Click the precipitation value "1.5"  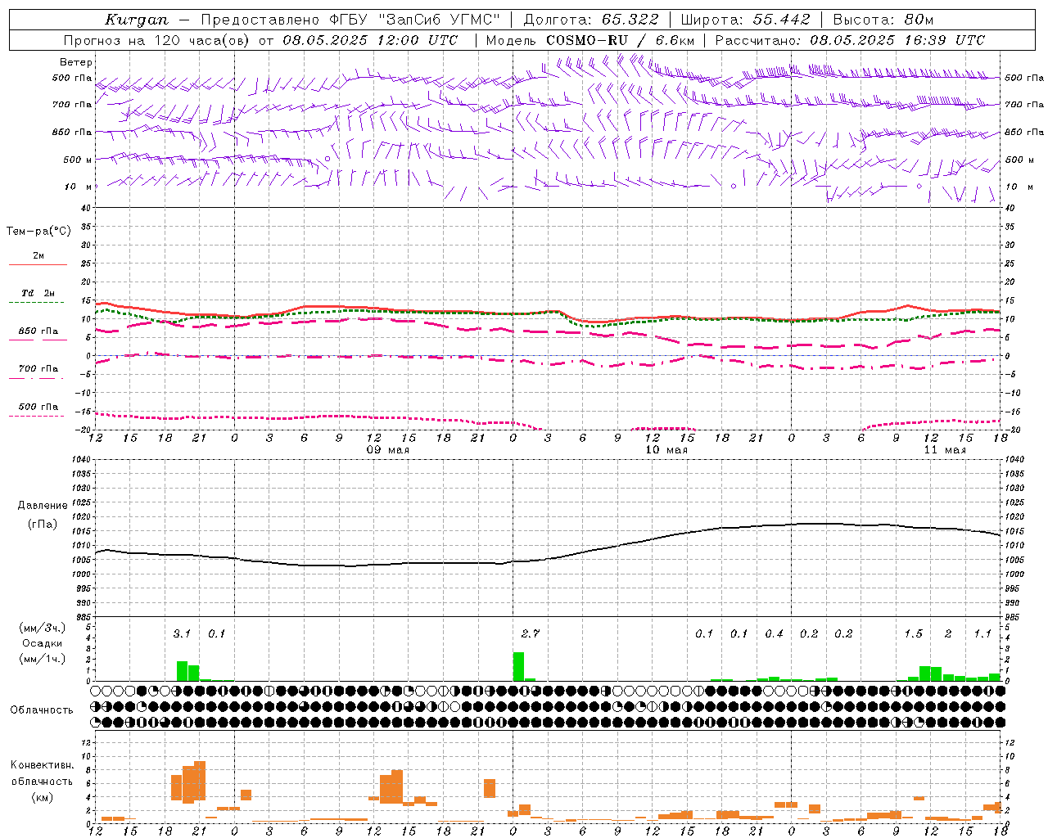pos(914,633)
